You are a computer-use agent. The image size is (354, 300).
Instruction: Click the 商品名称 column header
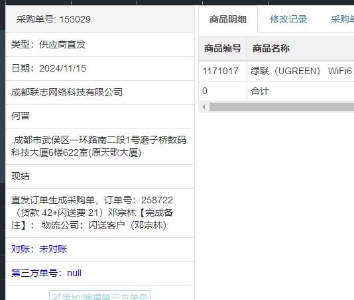pos(271,49)
